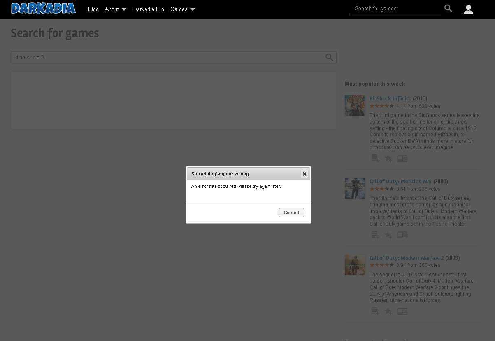
Task: Click the magnifier in the main search box
Action: [x=329, y=57]
